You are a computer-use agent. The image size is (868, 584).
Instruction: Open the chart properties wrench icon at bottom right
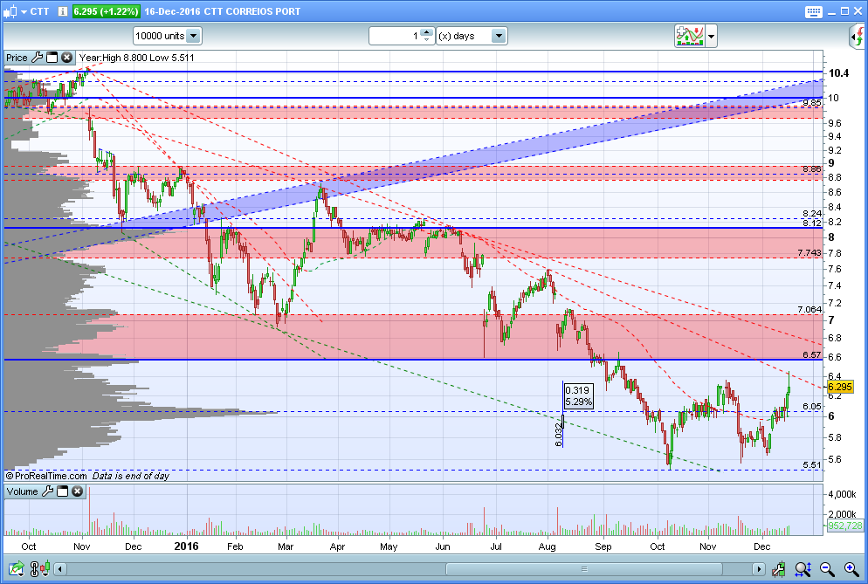(778, 568)
